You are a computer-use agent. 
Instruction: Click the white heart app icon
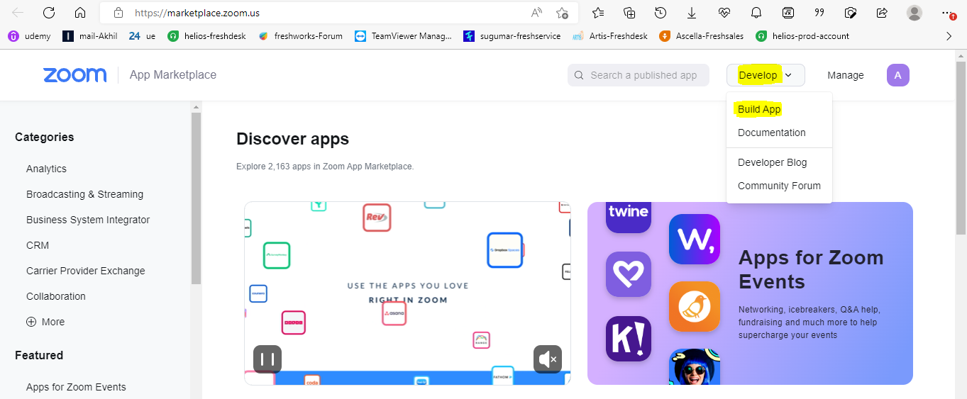629,274
